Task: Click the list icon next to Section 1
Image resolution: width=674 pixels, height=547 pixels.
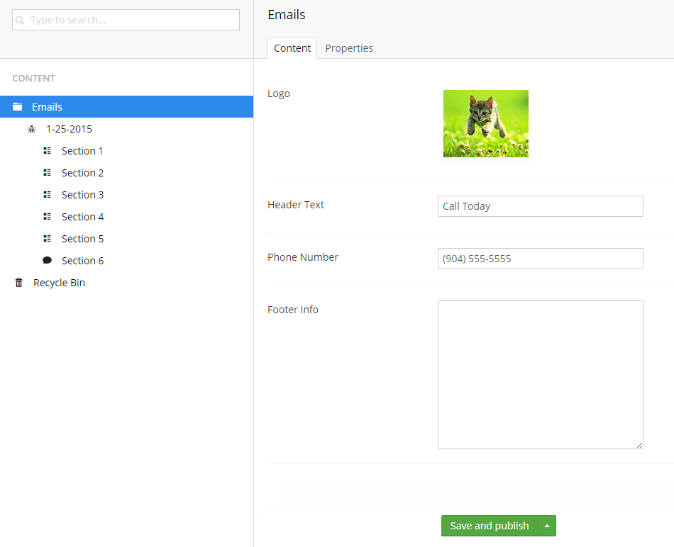Action: click(47, 151)
